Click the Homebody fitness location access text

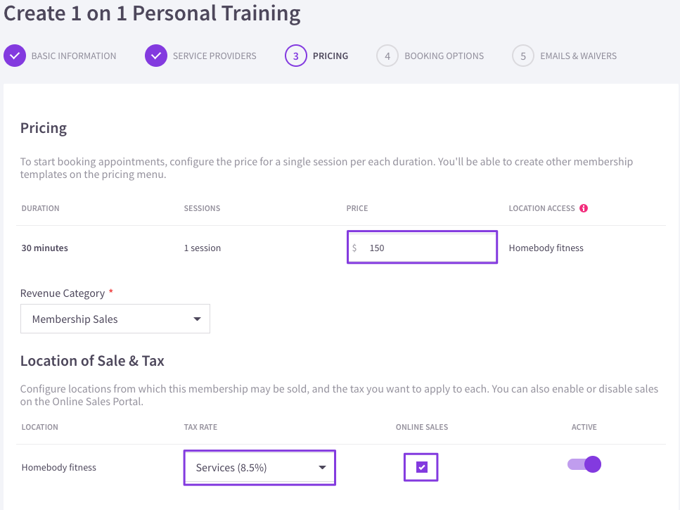pos(546,248)
